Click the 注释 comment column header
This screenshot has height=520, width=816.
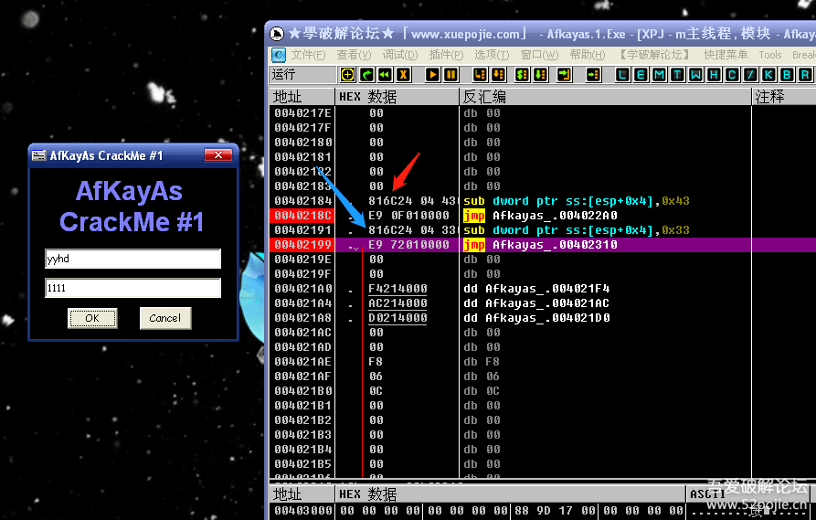770,96
